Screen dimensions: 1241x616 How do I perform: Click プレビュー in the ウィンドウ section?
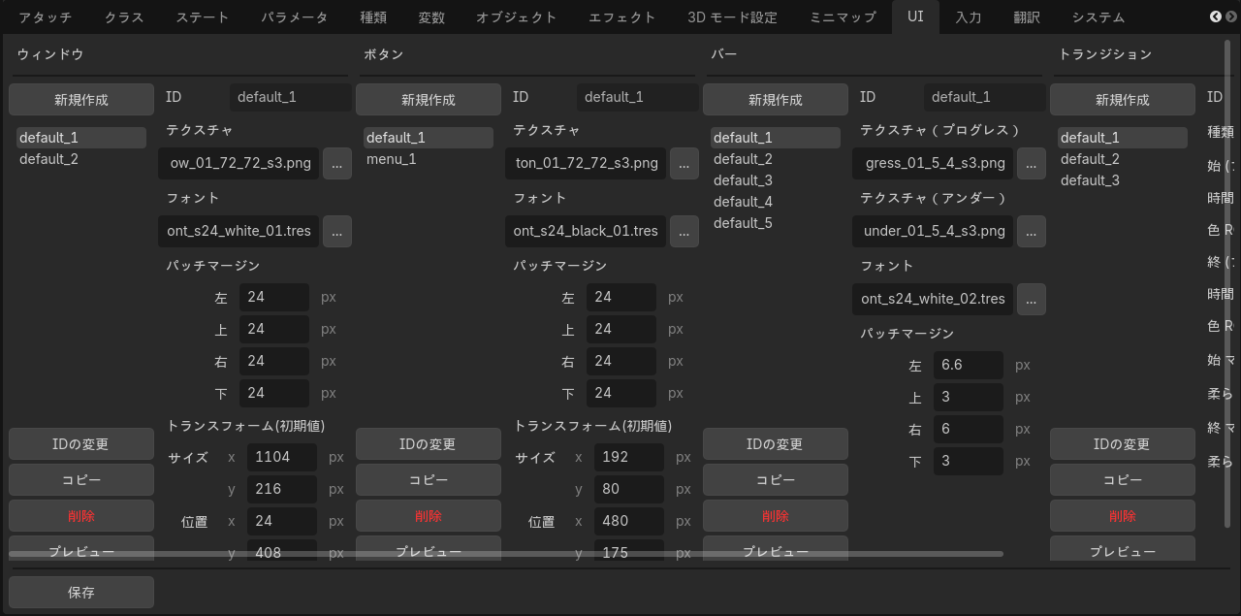click(81, 549)
